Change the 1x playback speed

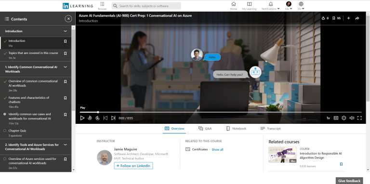pos(328,118)
